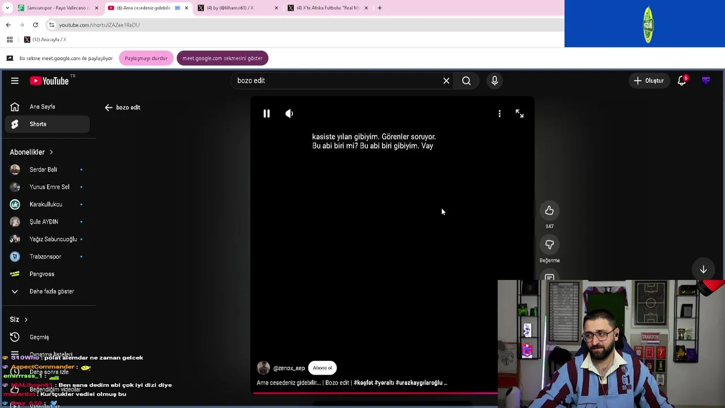725x408 pixels.
Task: Close the Ama cesedeniz gidebilir tab
Action: 186,8
